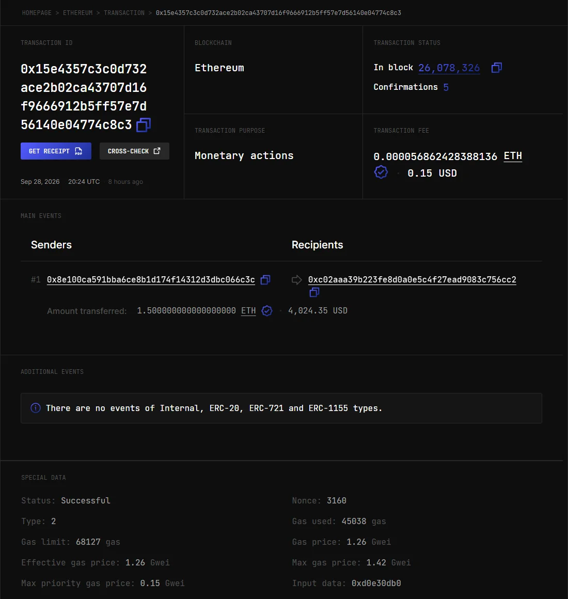The height and width of the screenshot is (599, 568).
Task: Click the Sep 28, 2026 date
Action: tap(40, 181)
